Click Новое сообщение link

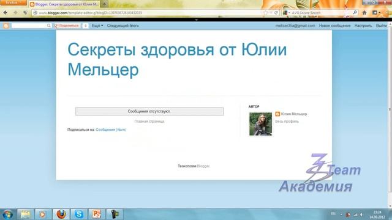(334, 26)
